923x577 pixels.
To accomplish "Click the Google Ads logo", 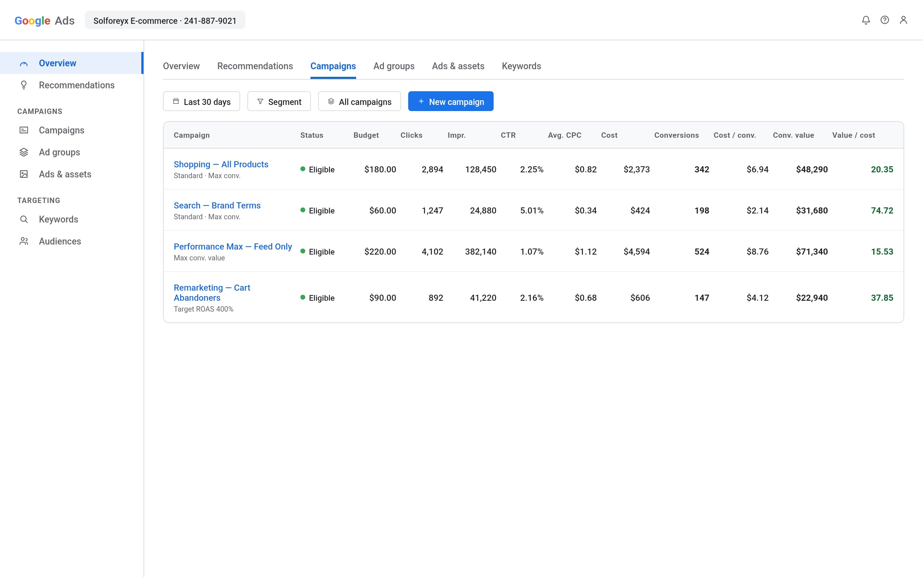I will pyautogui.click(x=44, y=21).
